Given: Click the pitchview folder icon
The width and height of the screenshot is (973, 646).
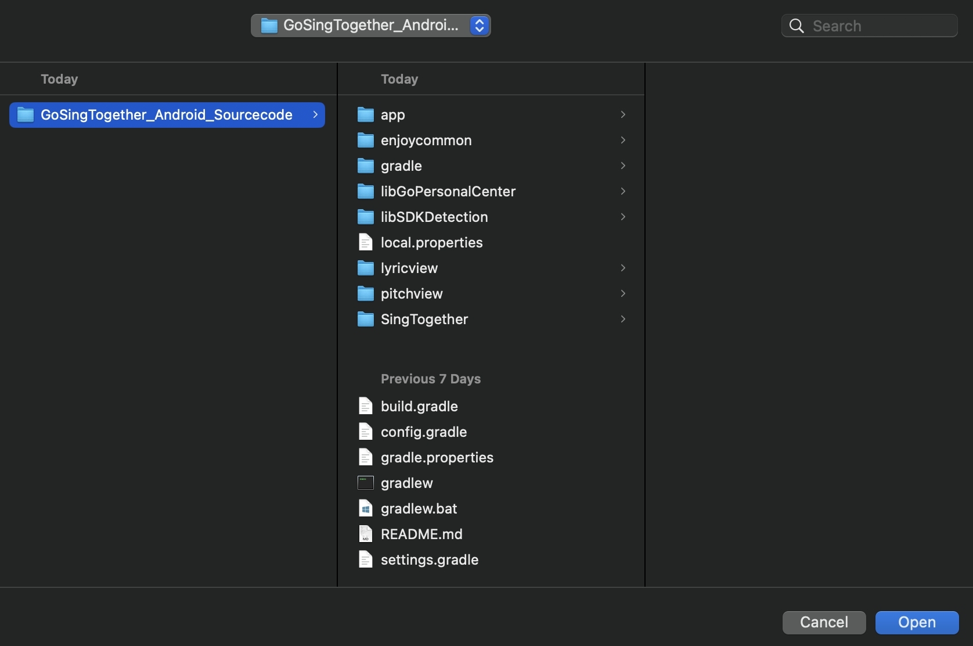Looking at the screenshot, I should pos(365,293).
